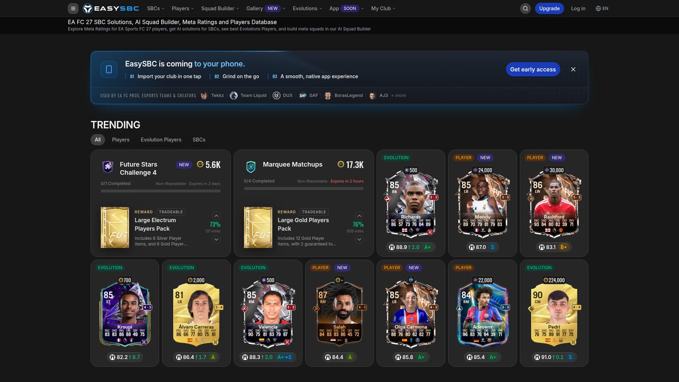
Task: Open the Olga Carmona player card
Action: [x=411, y=313]
